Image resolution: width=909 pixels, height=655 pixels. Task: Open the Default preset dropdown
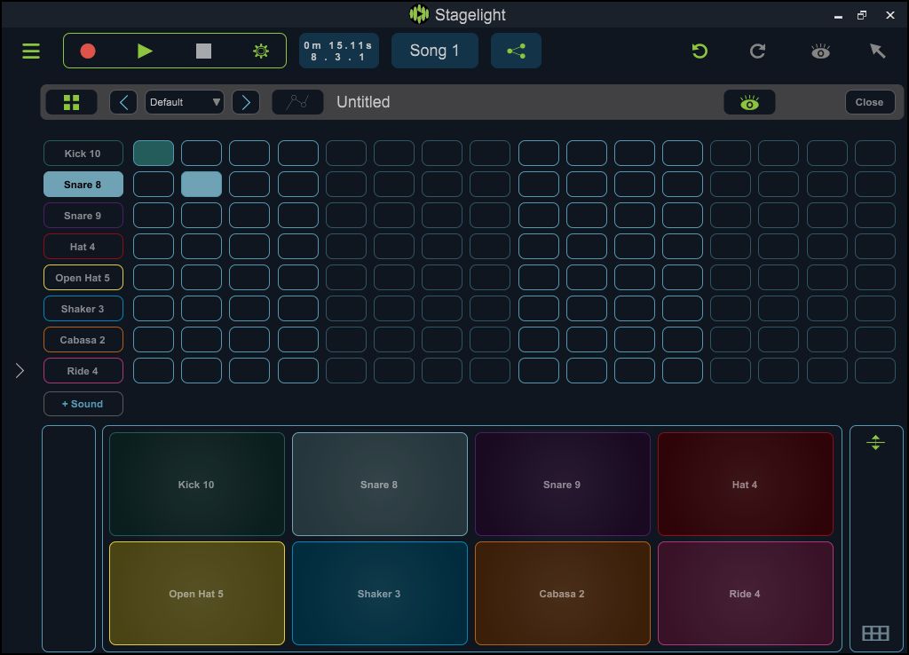pyautogui.click(x=184, y=102)
